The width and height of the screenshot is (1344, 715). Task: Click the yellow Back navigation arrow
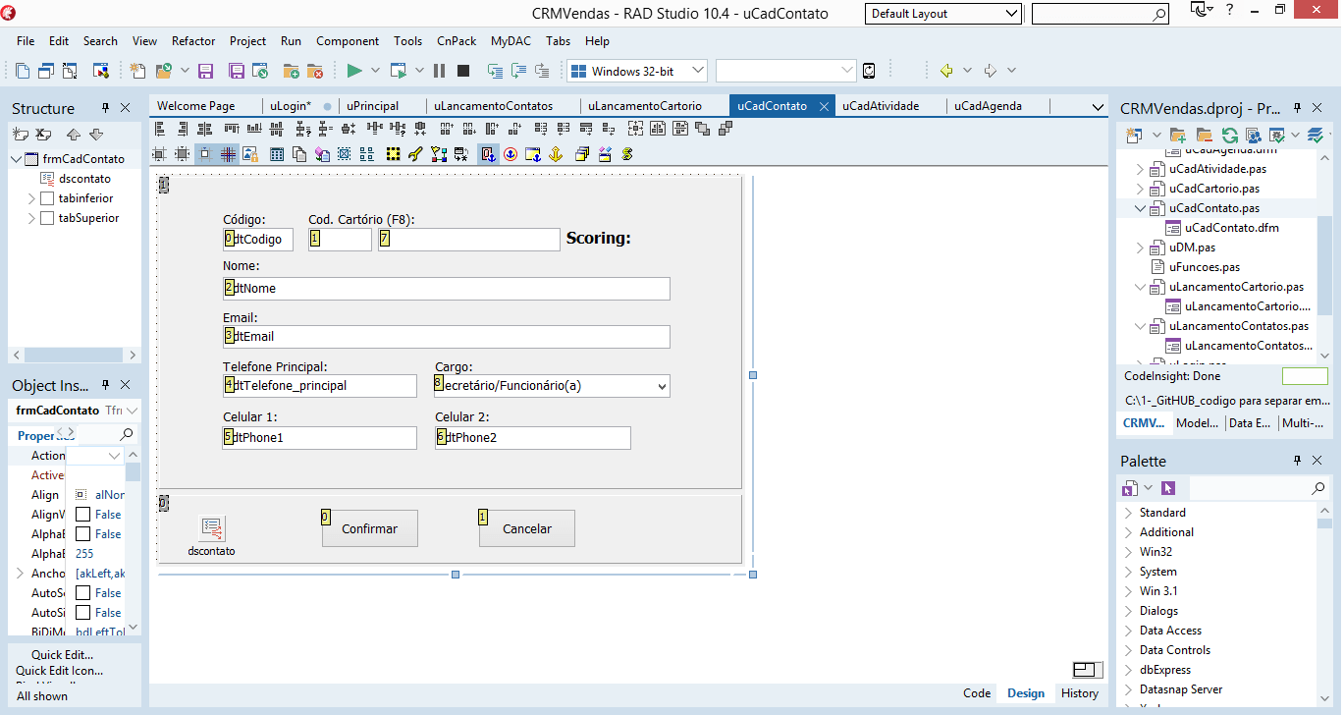tap(946, 71)
